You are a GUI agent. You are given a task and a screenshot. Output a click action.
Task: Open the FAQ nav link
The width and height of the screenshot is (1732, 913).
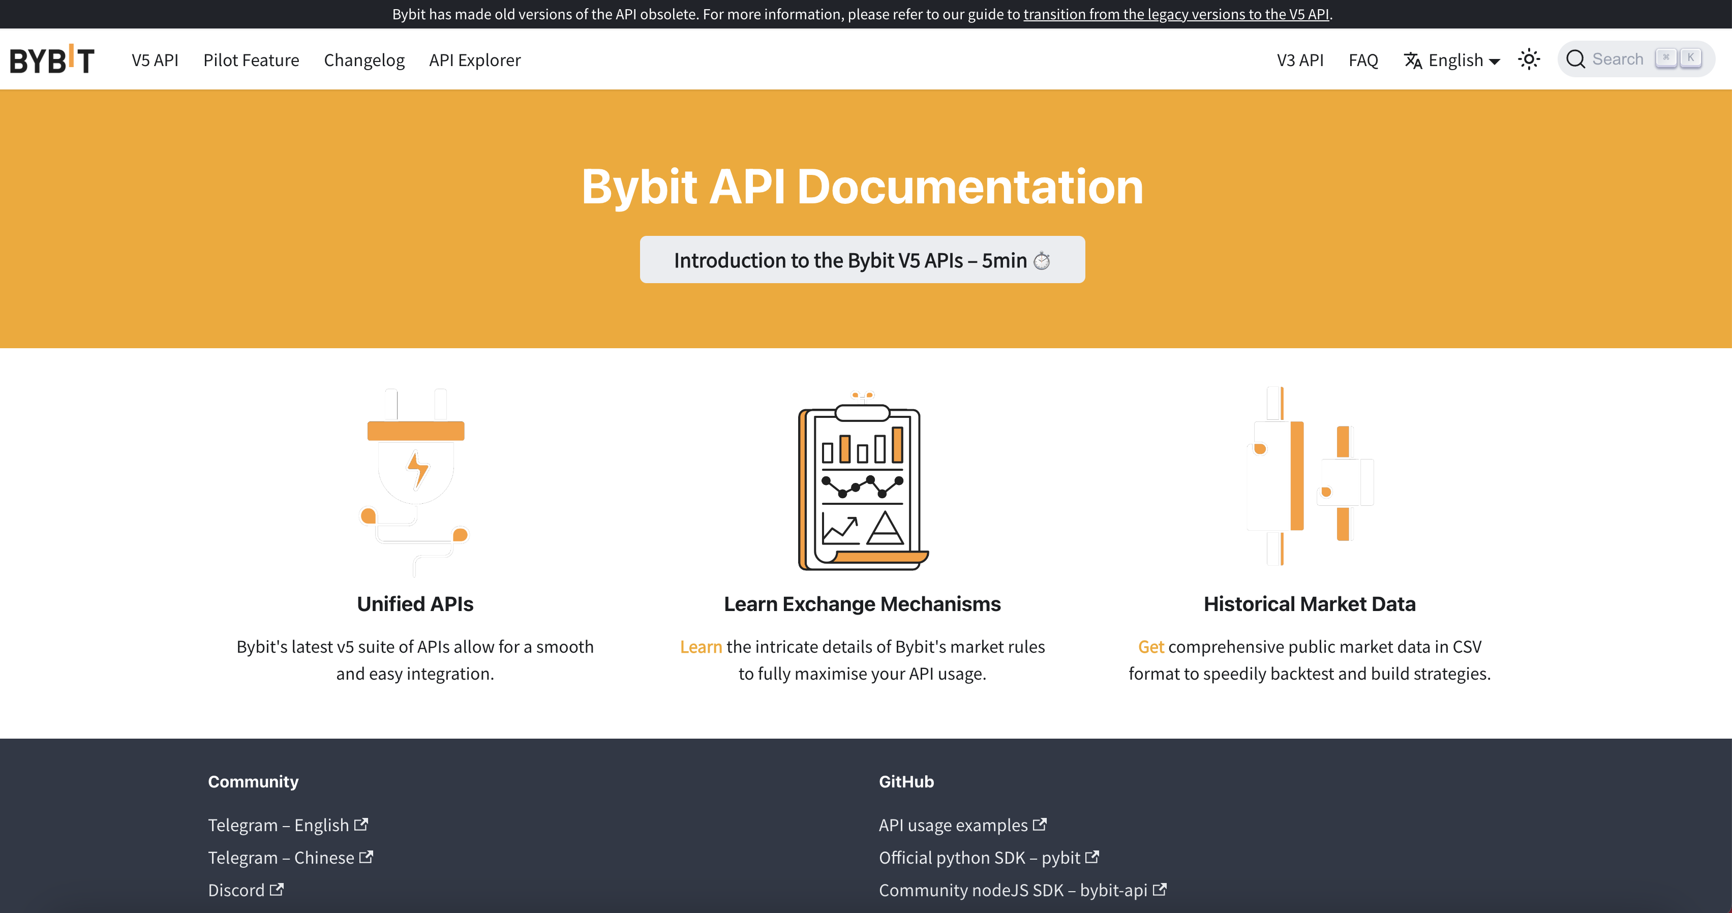pyautogui.click(x=1363, y=60)
